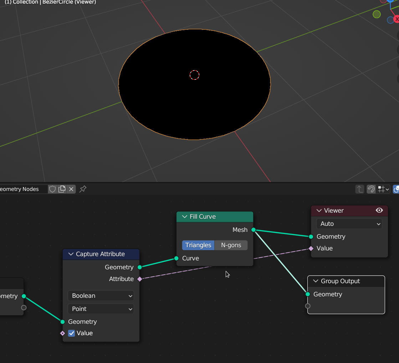Switch Fill Curve to N-gons mode
This screenshot has height=363, width=399.
231,245
